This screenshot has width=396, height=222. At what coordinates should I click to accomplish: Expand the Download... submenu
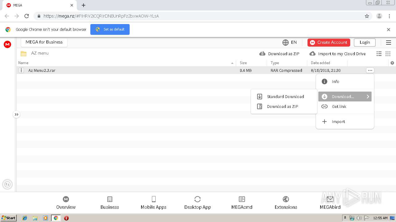pos(345,97)
